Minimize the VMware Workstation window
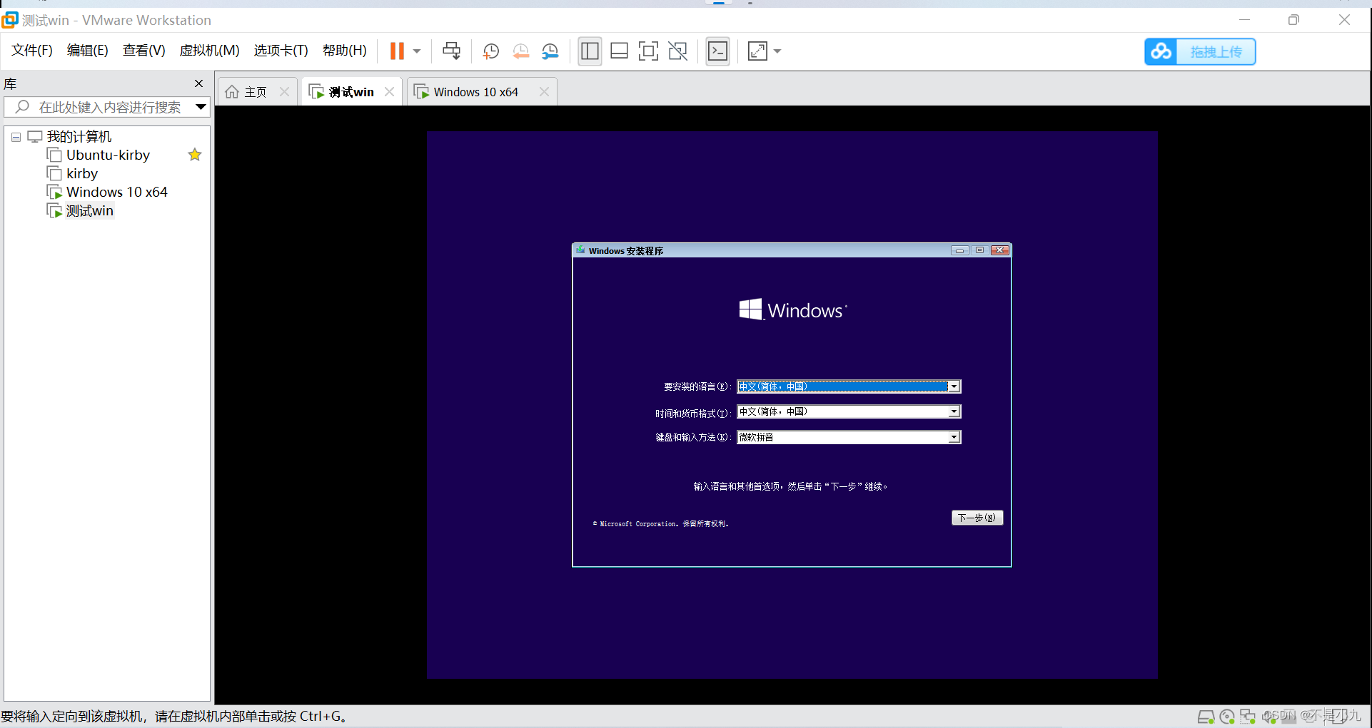The height and width of the screenshot is (728, 1372). click(1244, 20)
